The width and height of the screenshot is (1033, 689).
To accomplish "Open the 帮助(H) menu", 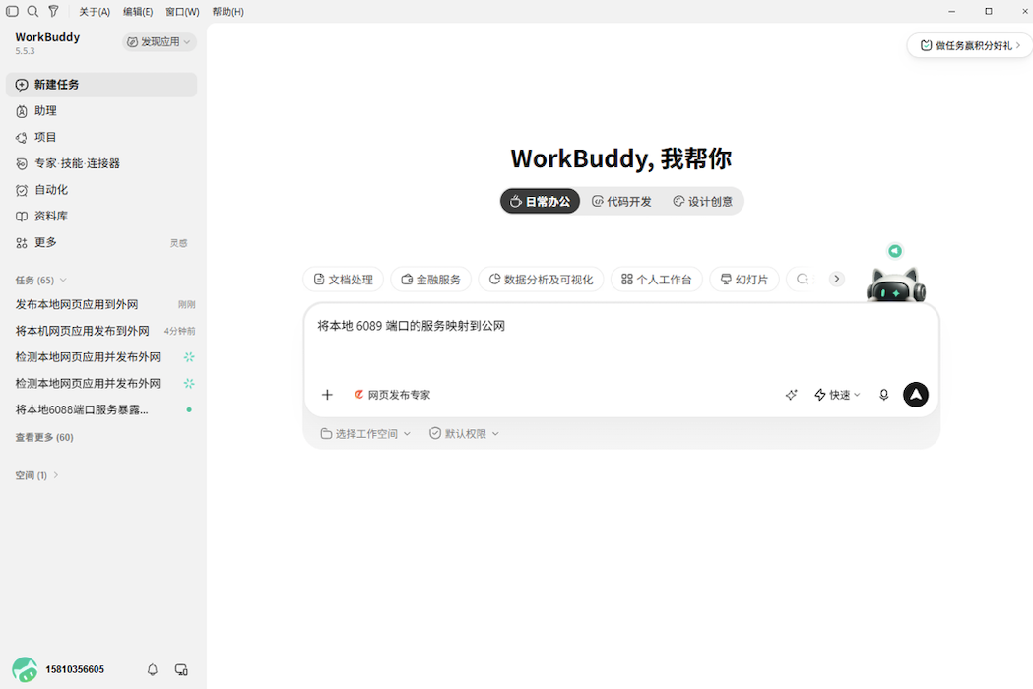I will [x=227, y=12].
